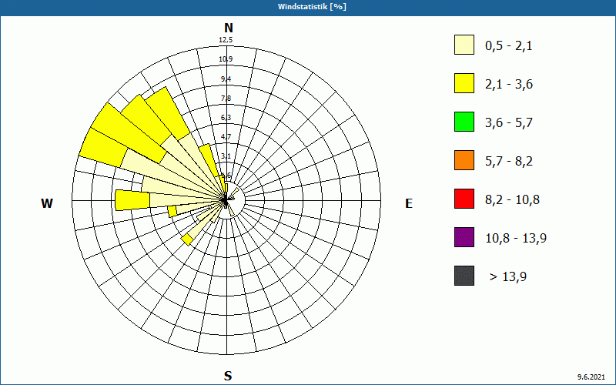Click the legend label '8,2 - 10,8'
The height and width of the screenshot is (385, 616).
512,200
